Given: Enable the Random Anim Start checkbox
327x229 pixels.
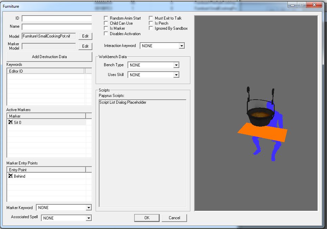Looking at the screenshot, I should [106, 18].
